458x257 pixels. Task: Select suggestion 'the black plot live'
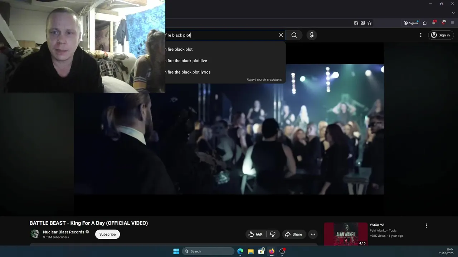225,61
